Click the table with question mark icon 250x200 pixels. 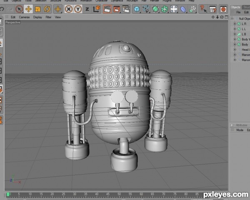click(x=212, y=9)
